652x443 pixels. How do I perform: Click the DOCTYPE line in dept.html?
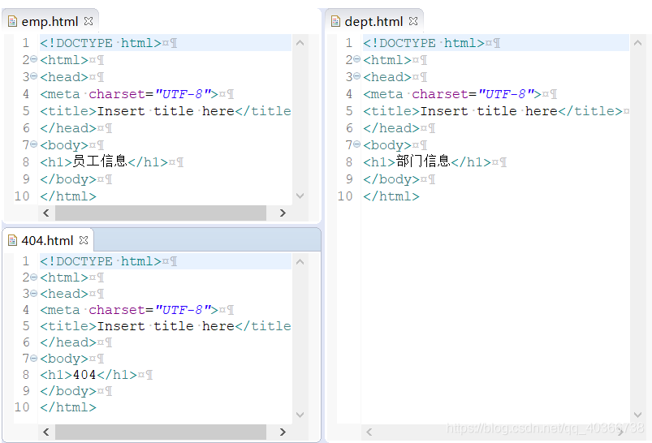tap(495, 43)
